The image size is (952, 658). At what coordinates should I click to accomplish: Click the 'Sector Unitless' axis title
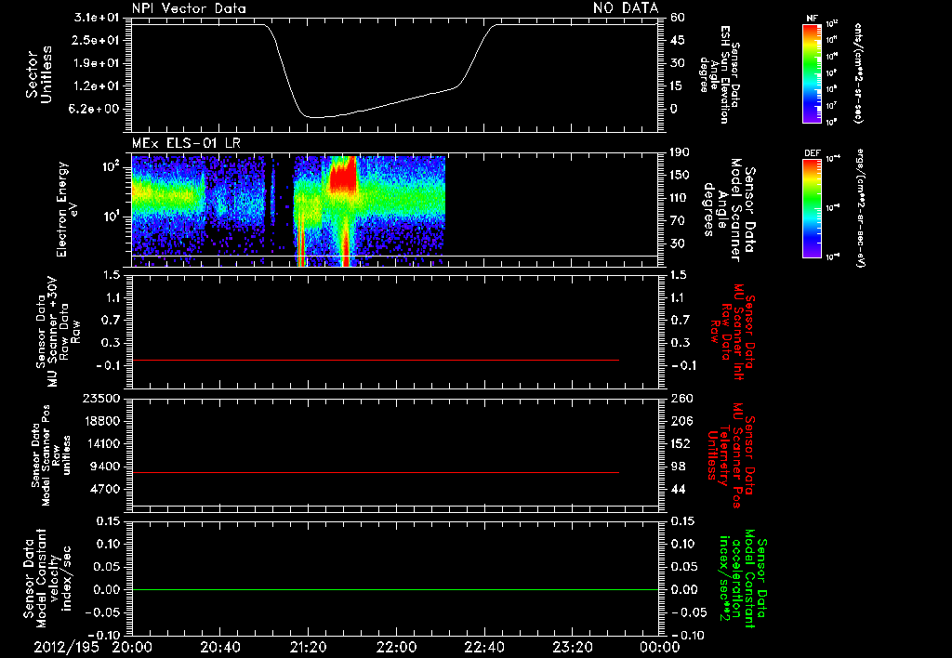pos(39,74)
